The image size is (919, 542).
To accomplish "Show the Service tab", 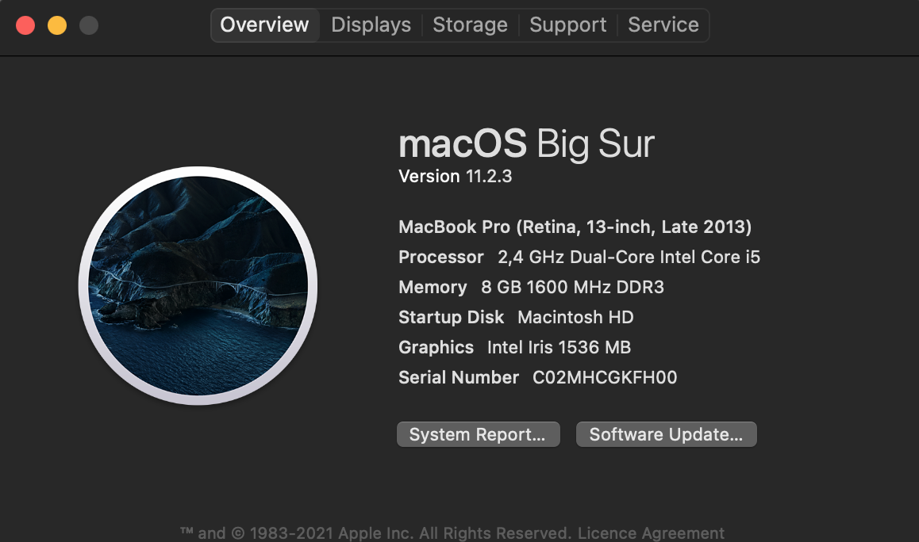I will click(663, 25).
